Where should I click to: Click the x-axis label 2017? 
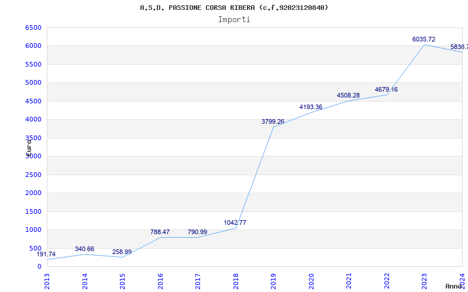pyautogui.click(x=198, y=281)
